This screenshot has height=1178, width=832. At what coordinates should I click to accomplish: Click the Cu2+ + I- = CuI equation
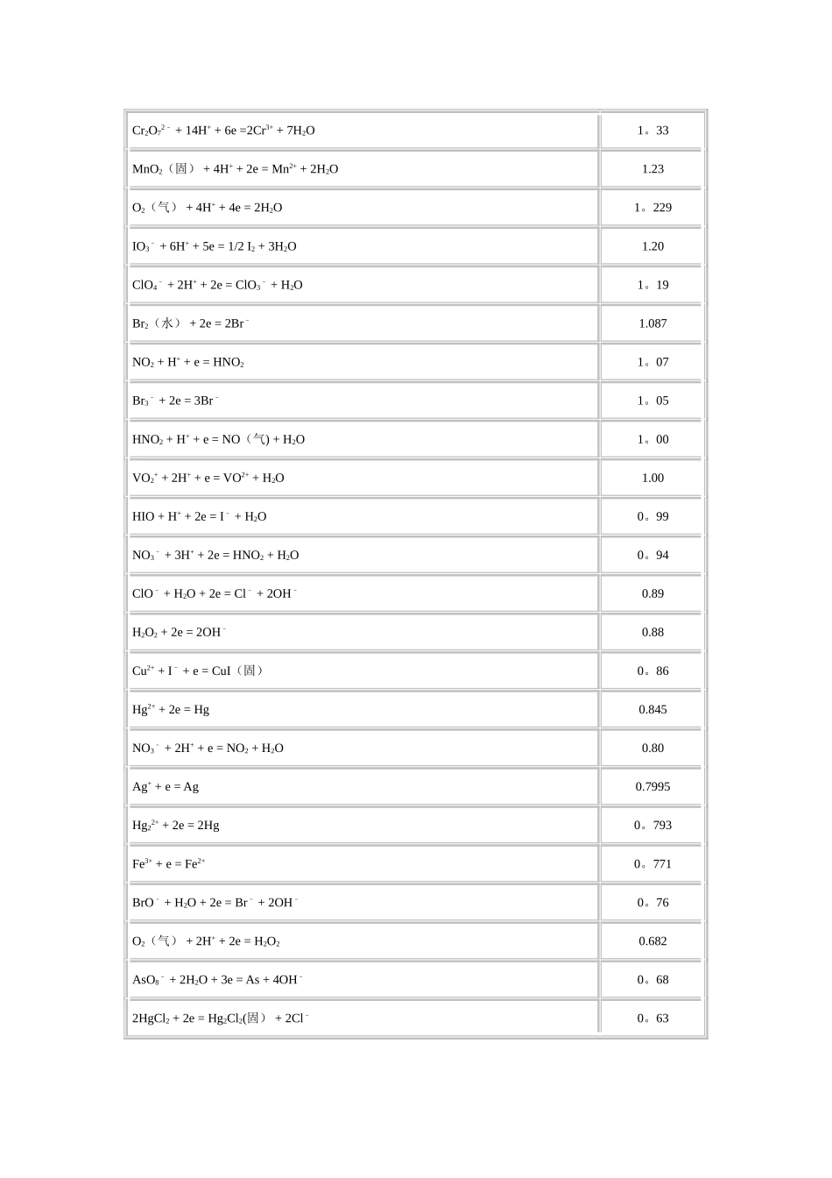(x=198, y=671)
